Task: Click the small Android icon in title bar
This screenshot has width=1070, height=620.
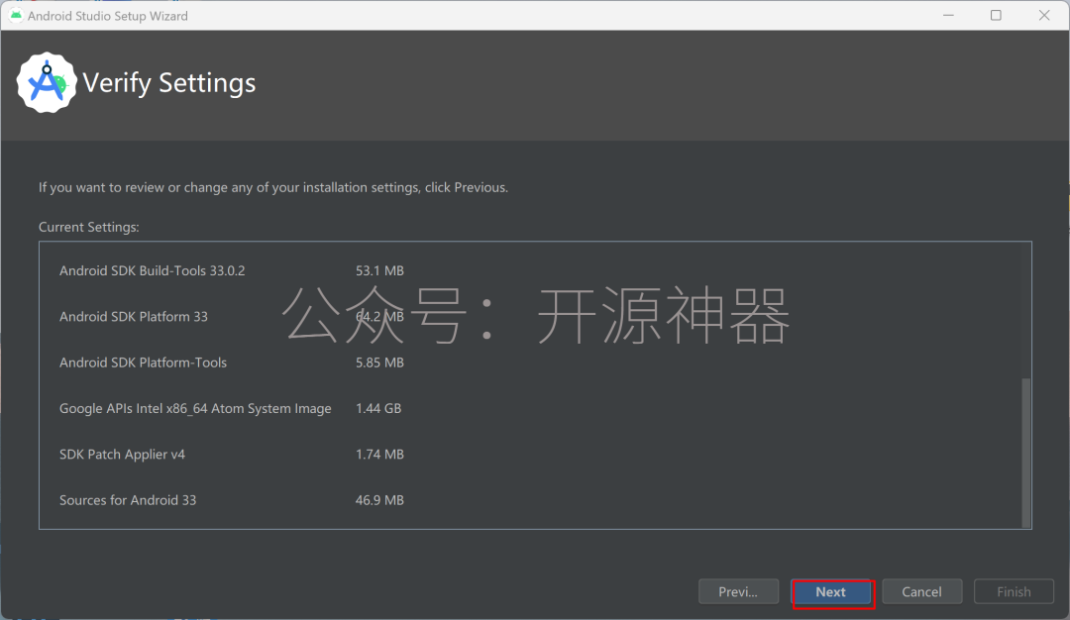Action: point(16,16)
